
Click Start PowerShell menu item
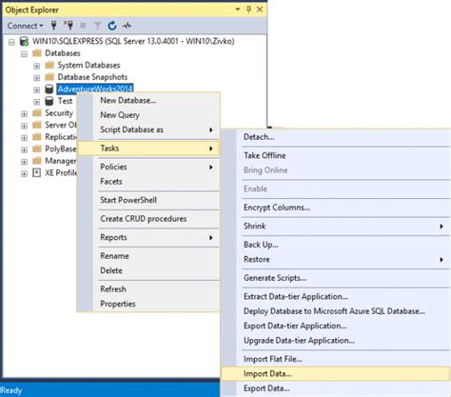tap(148, 200)
